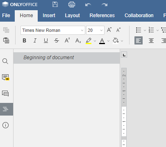This screenshot has width=166, height=147.
Task: Open the font size 20 dropdown
Action: (x=101, y=30)
